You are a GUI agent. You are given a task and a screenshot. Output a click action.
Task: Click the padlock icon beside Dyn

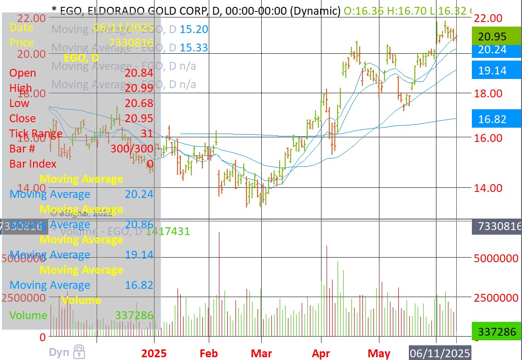[x=79, y=352]
